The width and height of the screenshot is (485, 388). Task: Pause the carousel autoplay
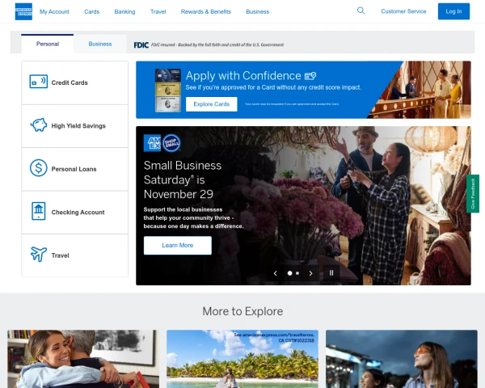pyautogui.click(x=331, y=273)
